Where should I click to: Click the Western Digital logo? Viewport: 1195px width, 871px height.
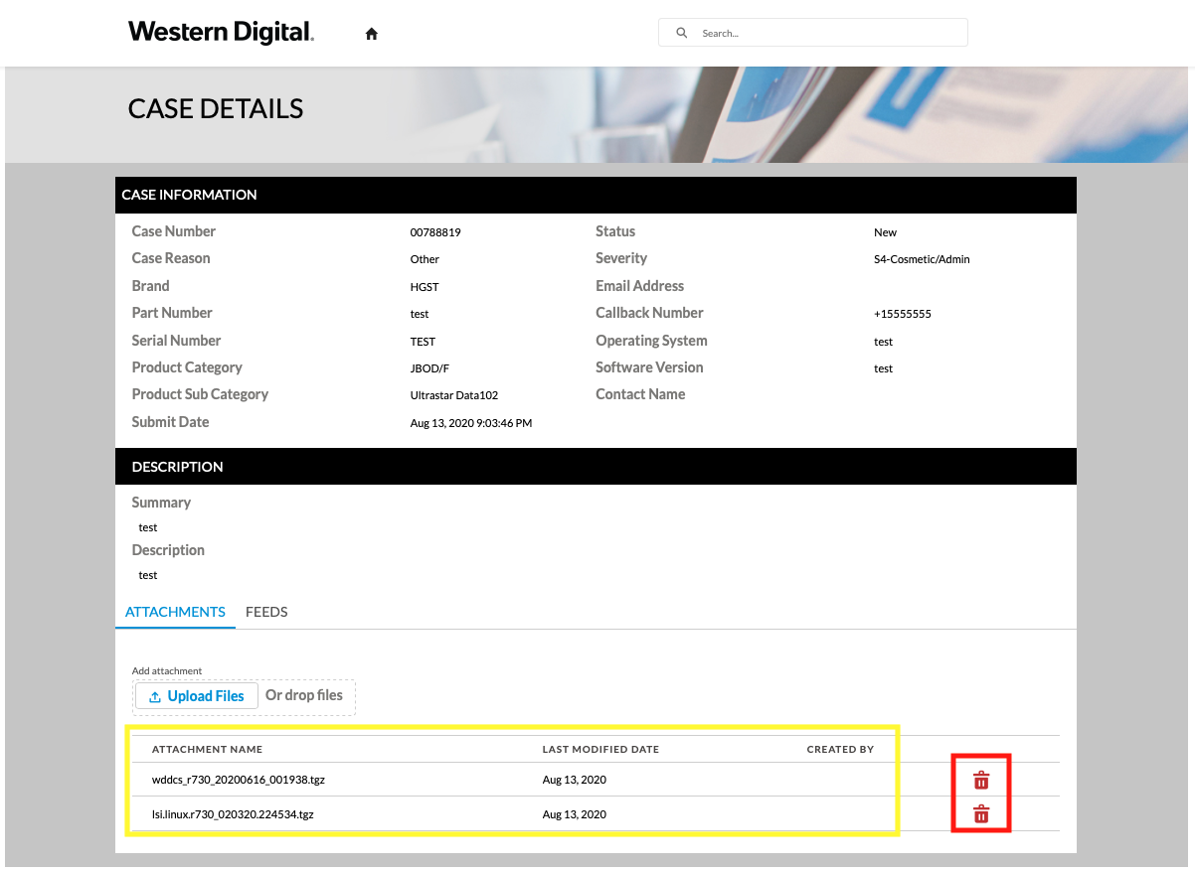coord(221,33)
